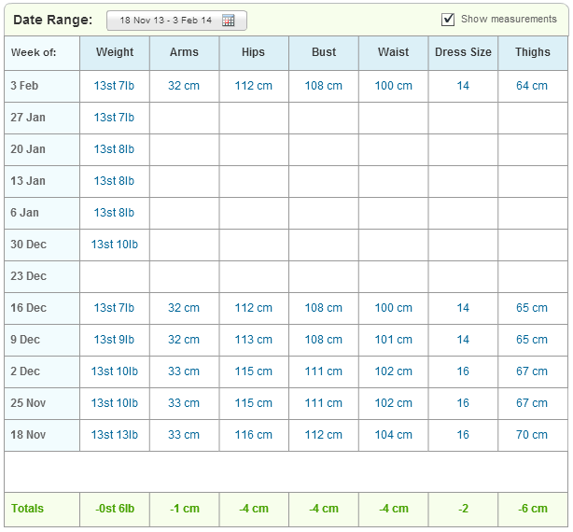573x532 pixels.
Task: Toggle the Show measurements checkbox
Action: click(448, 20)
